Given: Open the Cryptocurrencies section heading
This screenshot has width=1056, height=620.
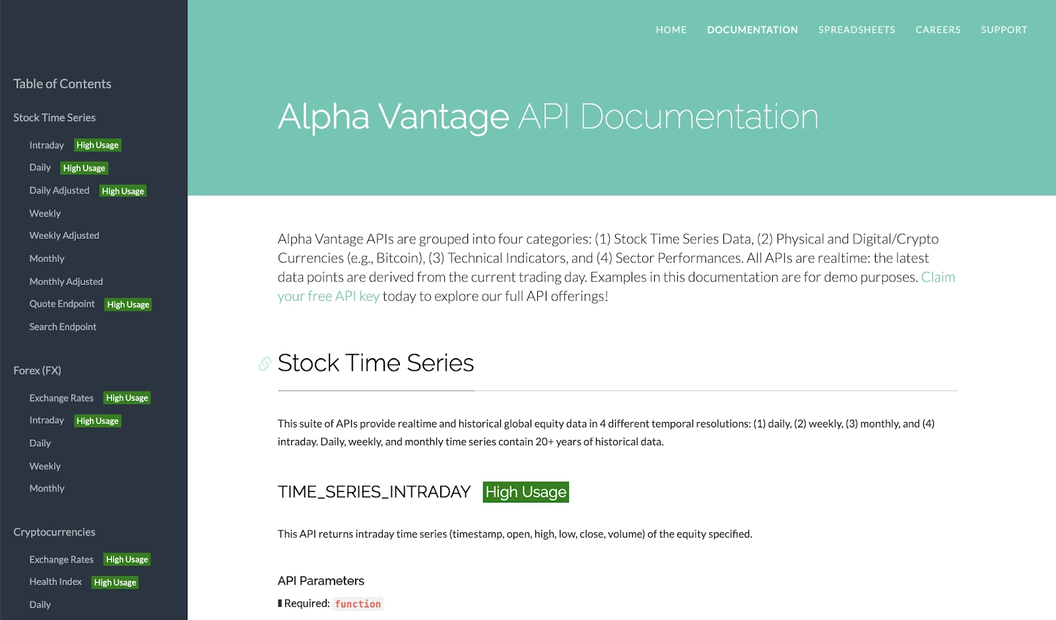Looking at the screenshot, I should [x=54, y=532].
